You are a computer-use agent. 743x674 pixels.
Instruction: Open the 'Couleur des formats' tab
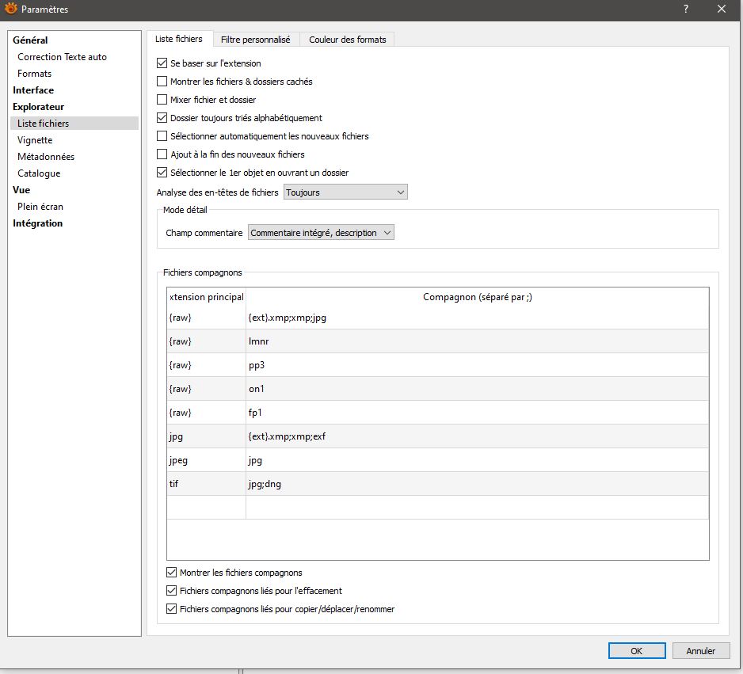coord(347,40)
